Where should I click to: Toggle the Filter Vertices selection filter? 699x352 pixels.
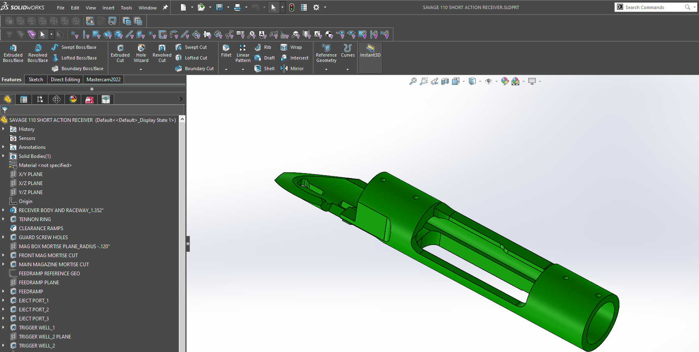point(74,34)
